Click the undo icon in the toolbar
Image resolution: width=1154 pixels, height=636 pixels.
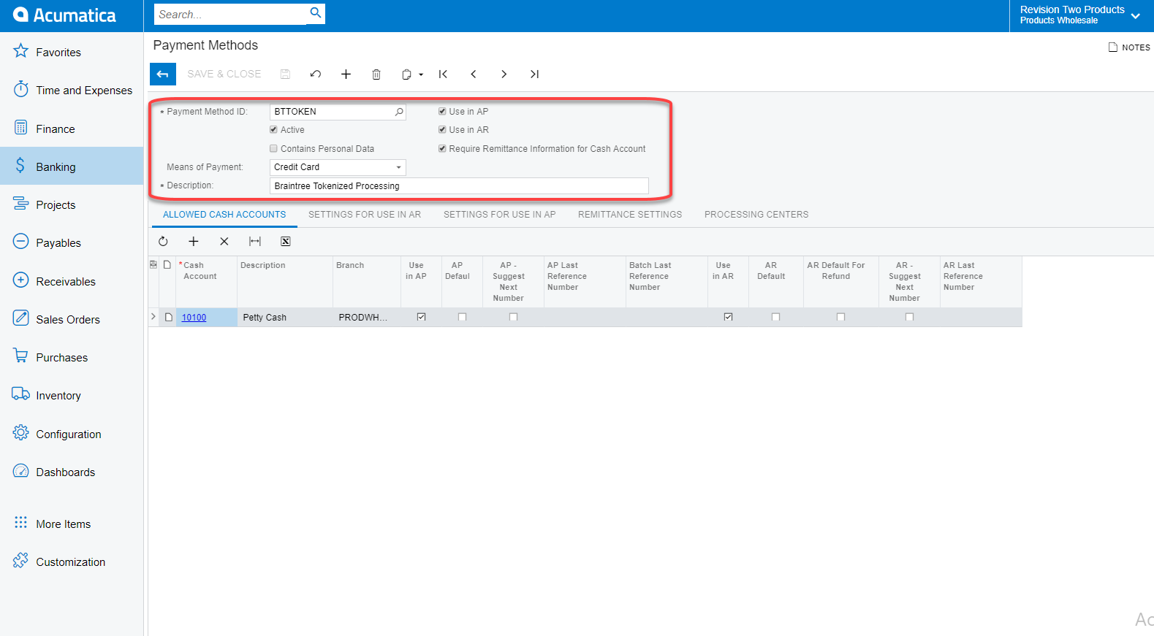tap(316, 74)
